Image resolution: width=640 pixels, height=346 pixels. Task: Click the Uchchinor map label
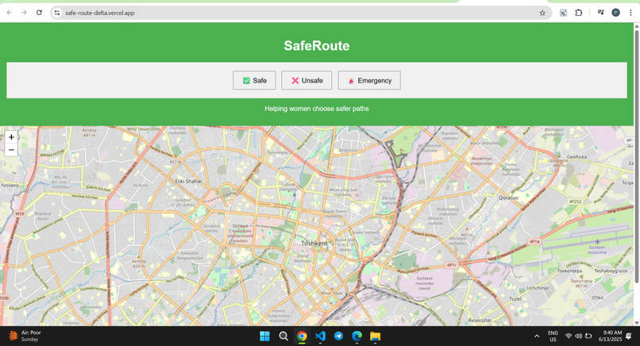(538, 287)
